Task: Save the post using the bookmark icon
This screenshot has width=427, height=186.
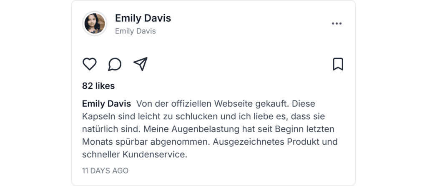Action: pos(338,64)
